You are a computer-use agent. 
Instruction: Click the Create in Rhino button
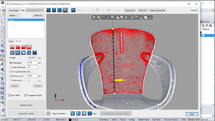click(x=26, y=105)
